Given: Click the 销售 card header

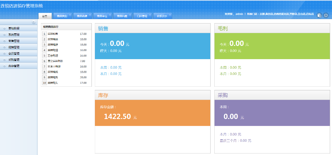Looking at the screenshot, I should point(153,28).
